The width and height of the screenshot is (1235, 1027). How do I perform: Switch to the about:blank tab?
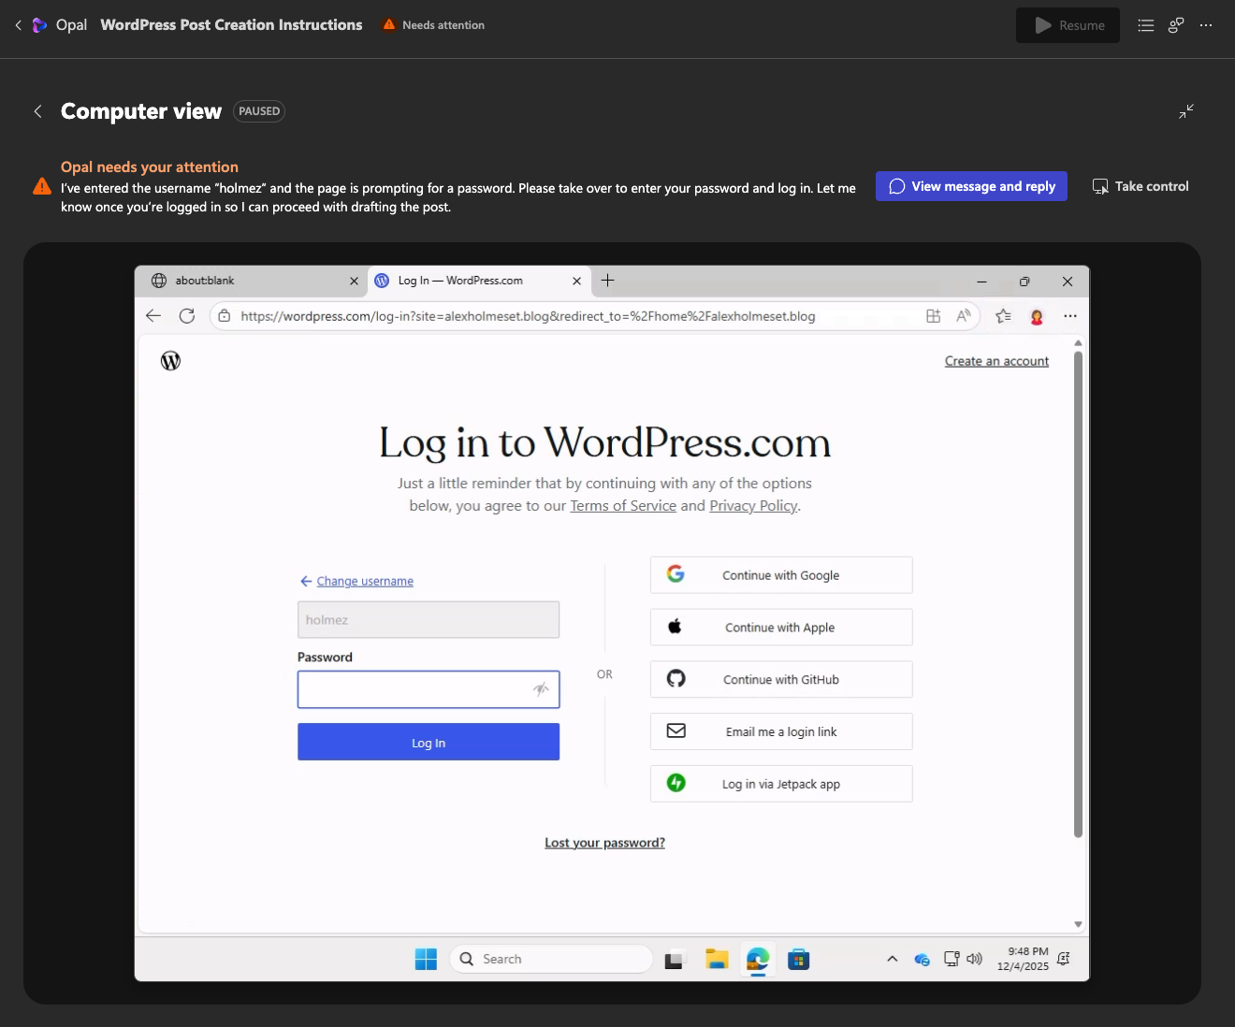[248, 281]
